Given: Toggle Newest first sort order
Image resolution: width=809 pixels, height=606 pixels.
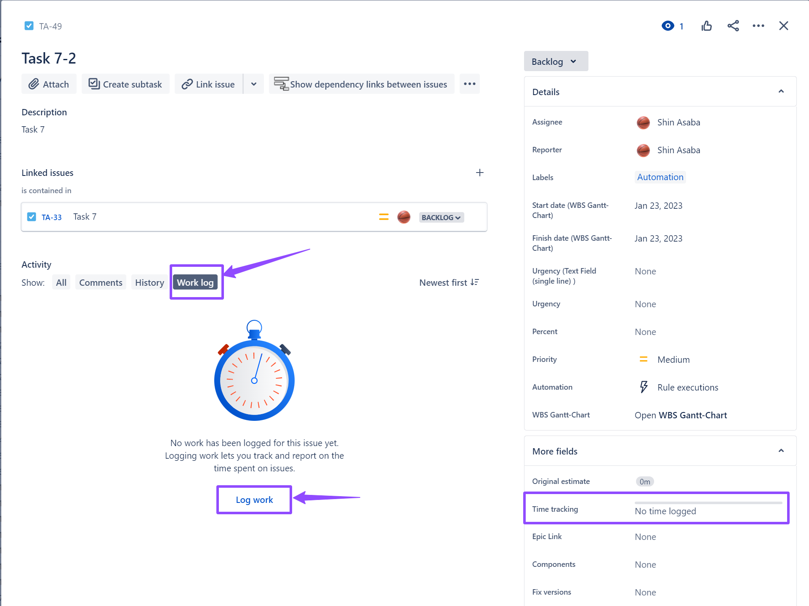Looking at the screenshot, I should pyautogui.click(x=449, y=283).
